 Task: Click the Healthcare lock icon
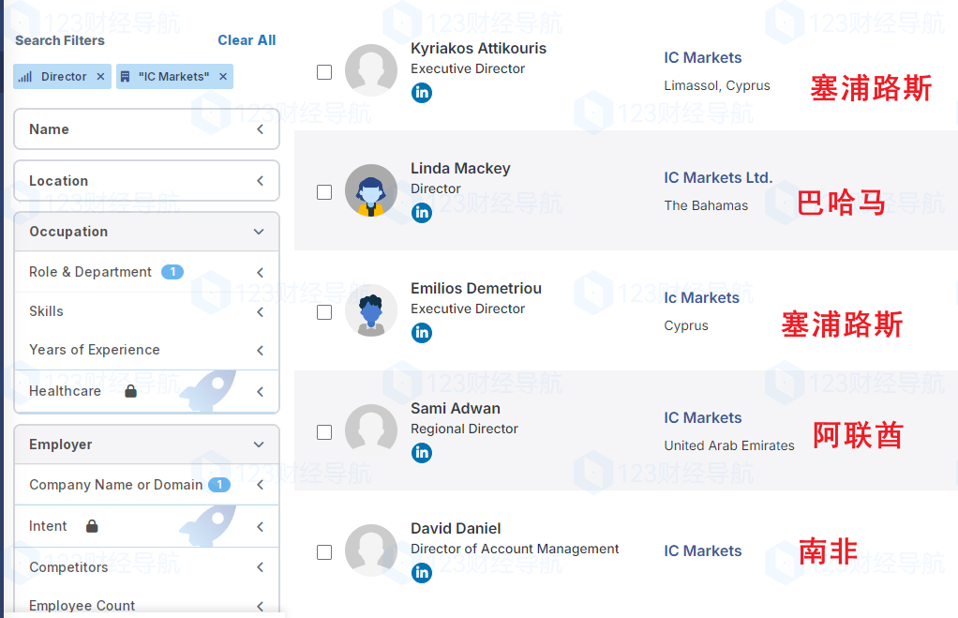tap(131, 391)
